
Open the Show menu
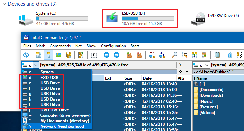coord(91,46)
